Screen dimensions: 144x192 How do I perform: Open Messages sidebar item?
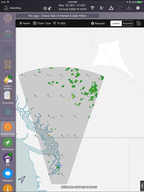pyautogui.click(x=8, y=175)
